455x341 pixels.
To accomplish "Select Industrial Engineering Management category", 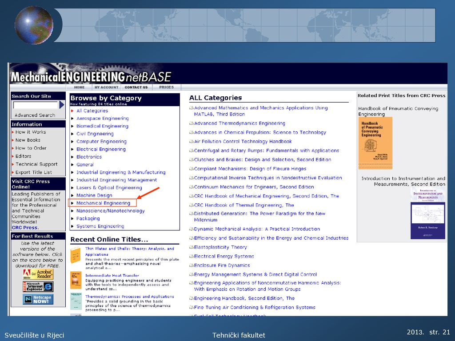I will pyautogui.click(x=117, y=180).
